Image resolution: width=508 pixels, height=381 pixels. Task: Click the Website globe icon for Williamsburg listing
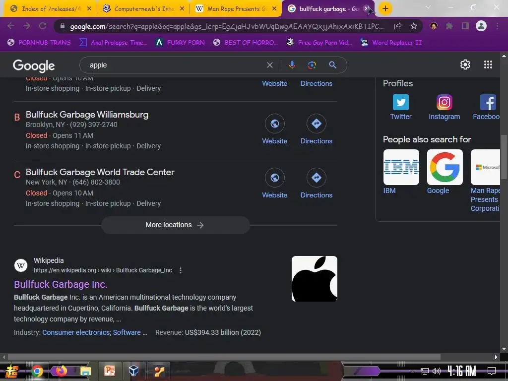coord(275,124)
